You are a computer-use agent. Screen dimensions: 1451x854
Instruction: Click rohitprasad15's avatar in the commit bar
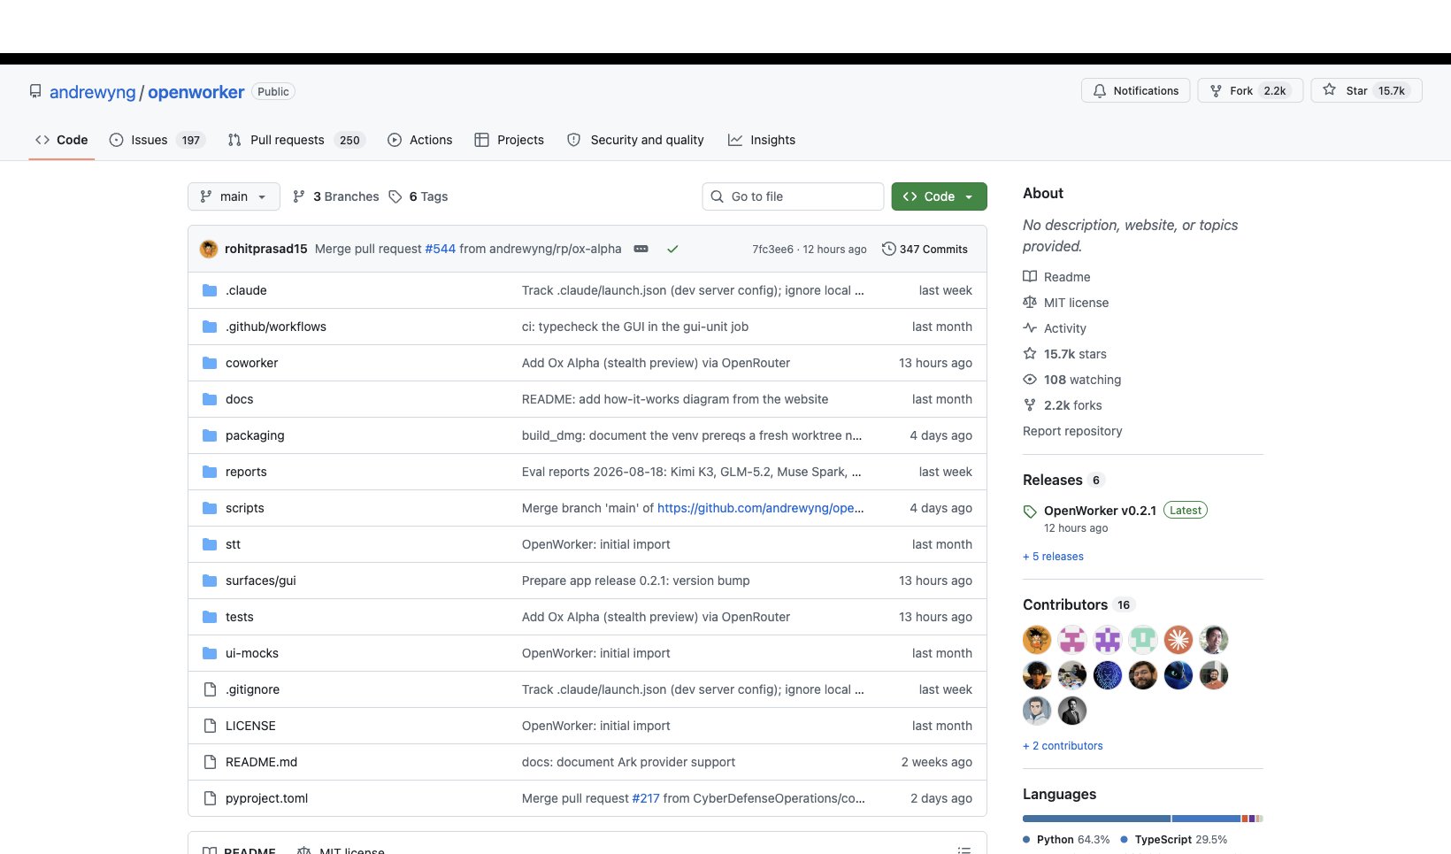coord(209,249)
